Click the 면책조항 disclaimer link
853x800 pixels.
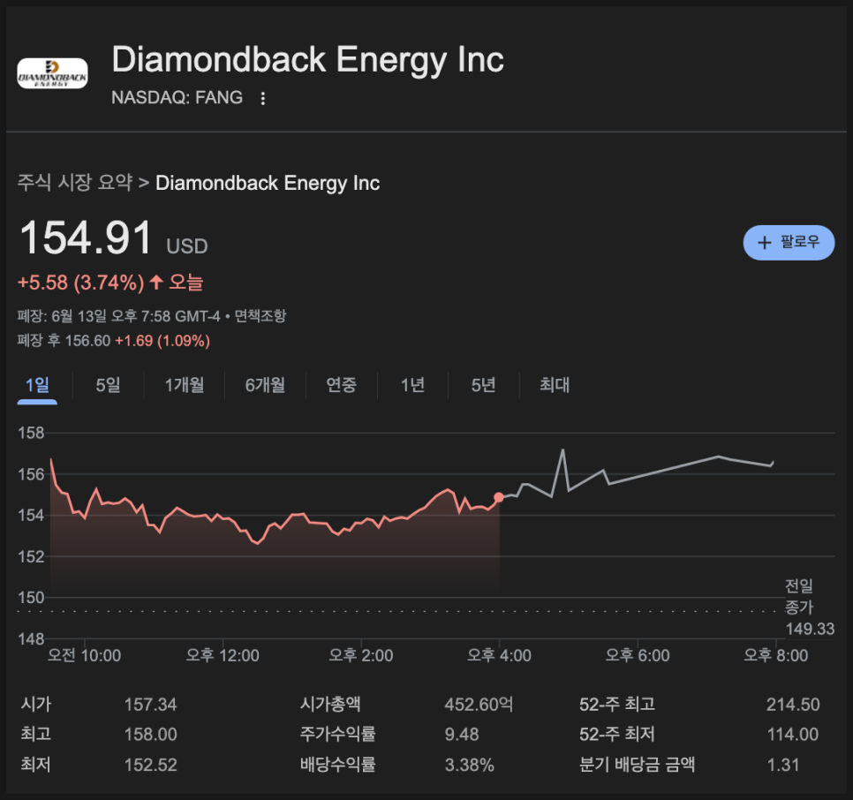[x=260, y=316]
